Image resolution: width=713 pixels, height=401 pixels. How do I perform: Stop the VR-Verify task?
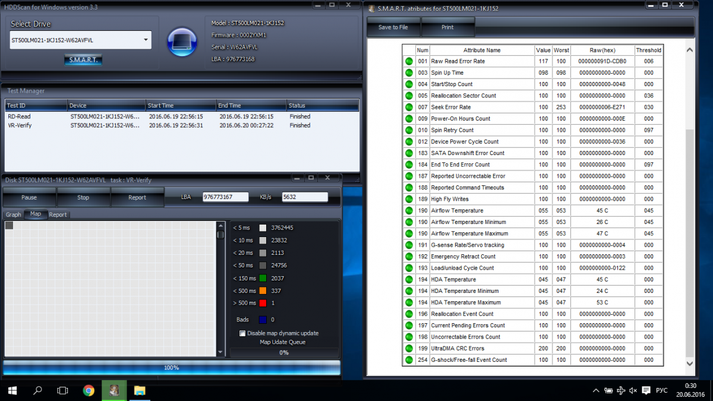coord(83,197)
